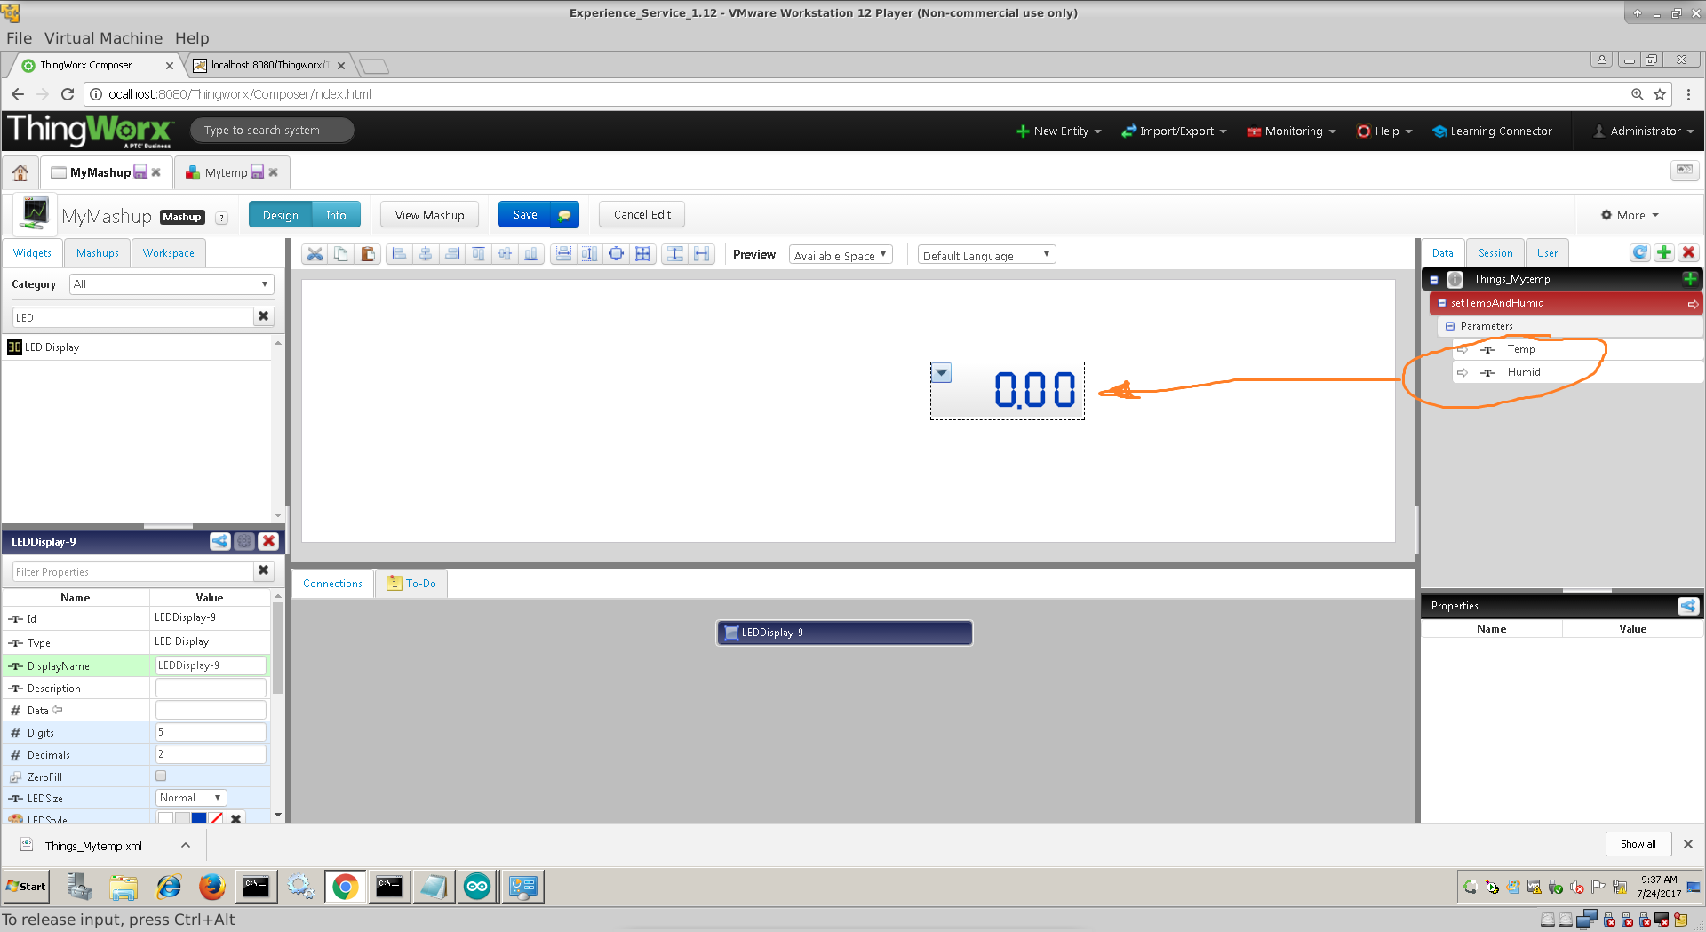This screenshot has height=932, width=1706.
Task: Open Arduino IDE from the taskbar
Action: click(x=477, y=886)
